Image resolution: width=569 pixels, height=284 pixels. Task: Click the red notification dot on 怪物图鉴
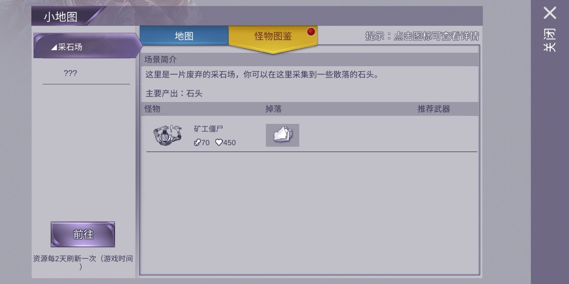[311, 32]
